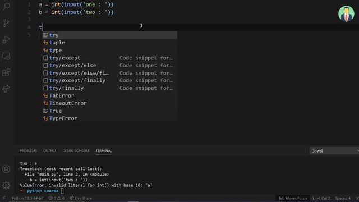Image resolution: width=359 pixels, height=202 pixels.
Task: Select the 'try' keyword suggestion
Action: pos(110,35)
